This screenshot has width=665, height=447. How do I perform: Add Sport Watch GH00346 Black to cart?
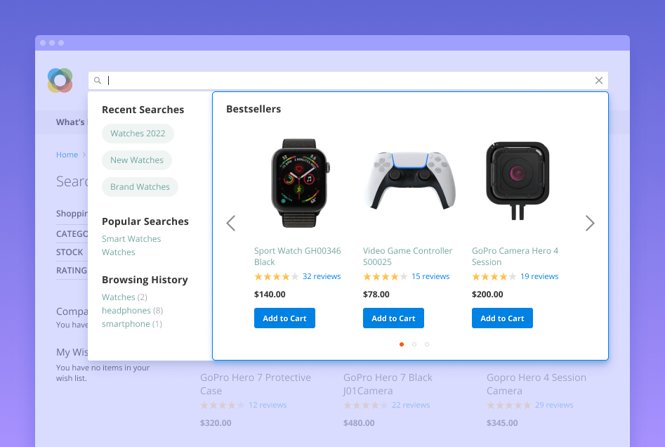click(x=284, y=318)
